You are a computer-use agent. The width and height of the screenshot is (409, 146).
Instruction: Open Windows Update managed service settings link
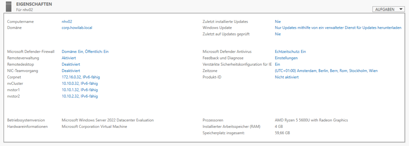[x=338, y=28]
